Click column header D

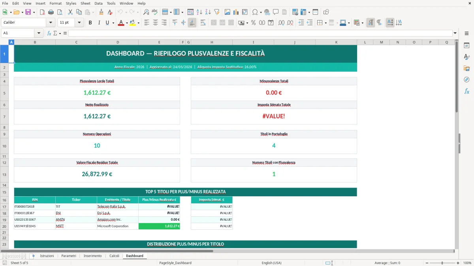click(118, 42)
